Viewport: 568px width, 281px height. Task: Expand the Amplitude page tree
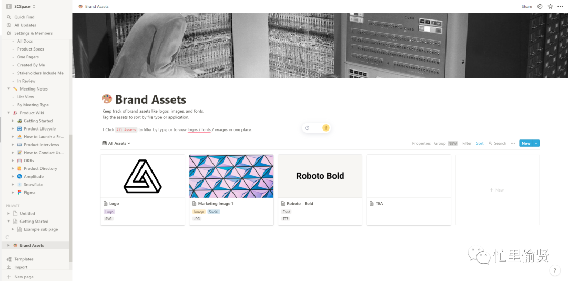pos(13,177)
